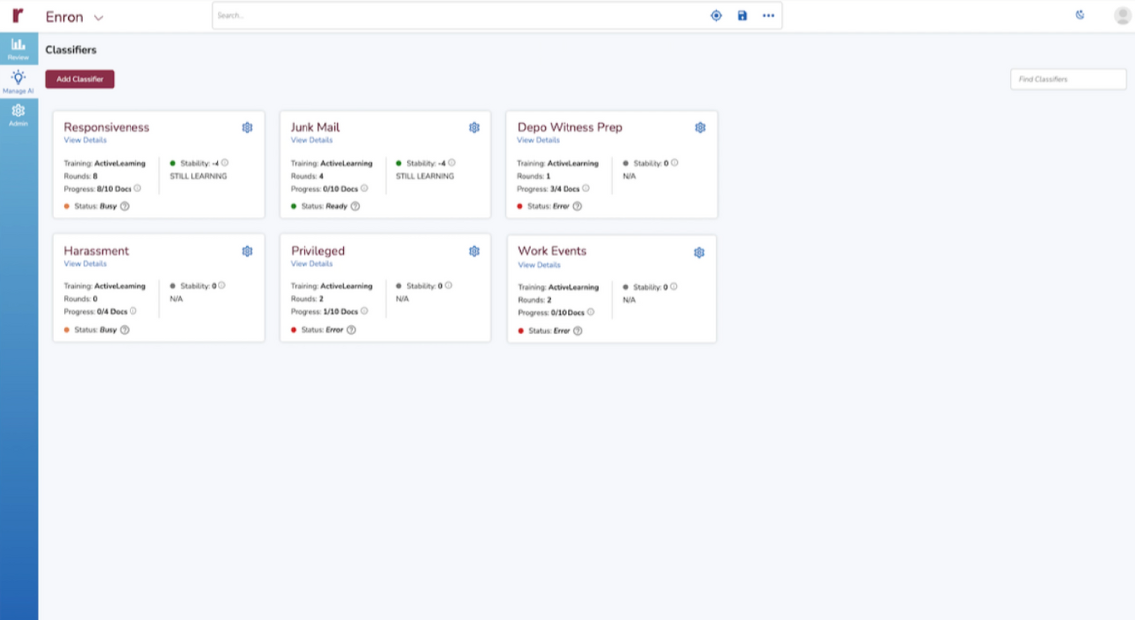Click status help icon on Responsiveness card
Viewport: 1135px width, 620px height.
(x=125, y=206)
